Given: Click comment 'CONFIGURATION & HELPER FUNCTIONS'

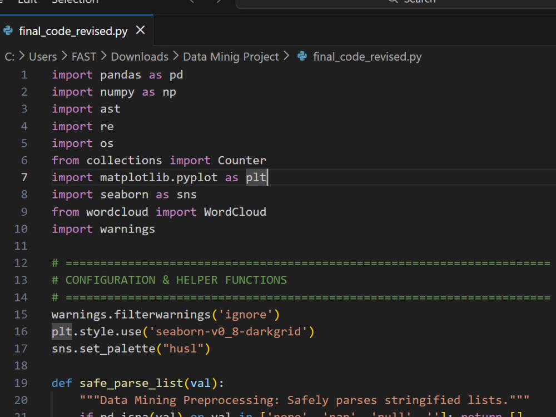Looking at the screenshot, I should pos(176,280).
